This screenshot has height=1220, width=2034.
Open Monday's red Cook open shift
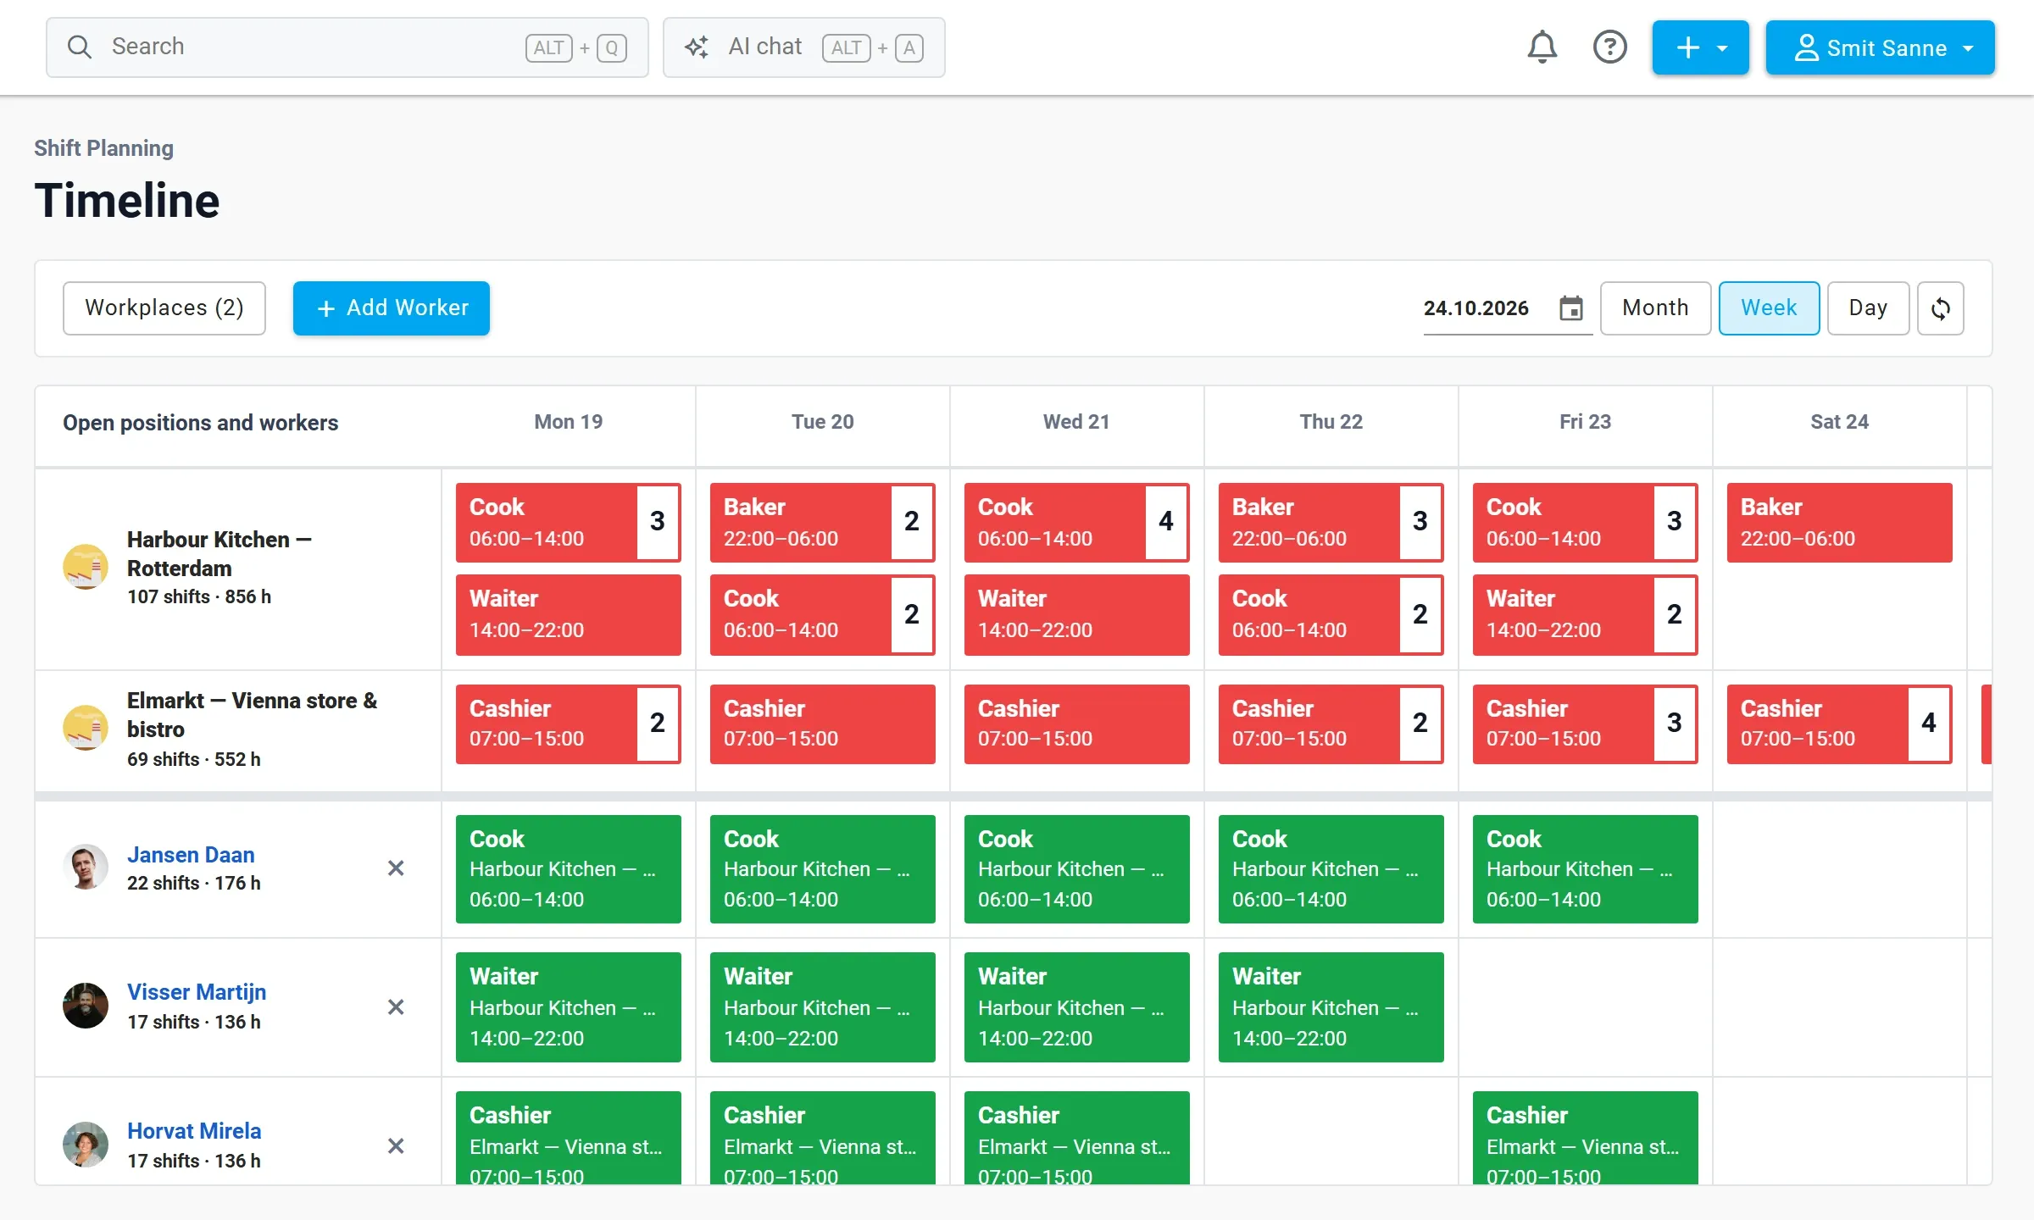[568, 523]
